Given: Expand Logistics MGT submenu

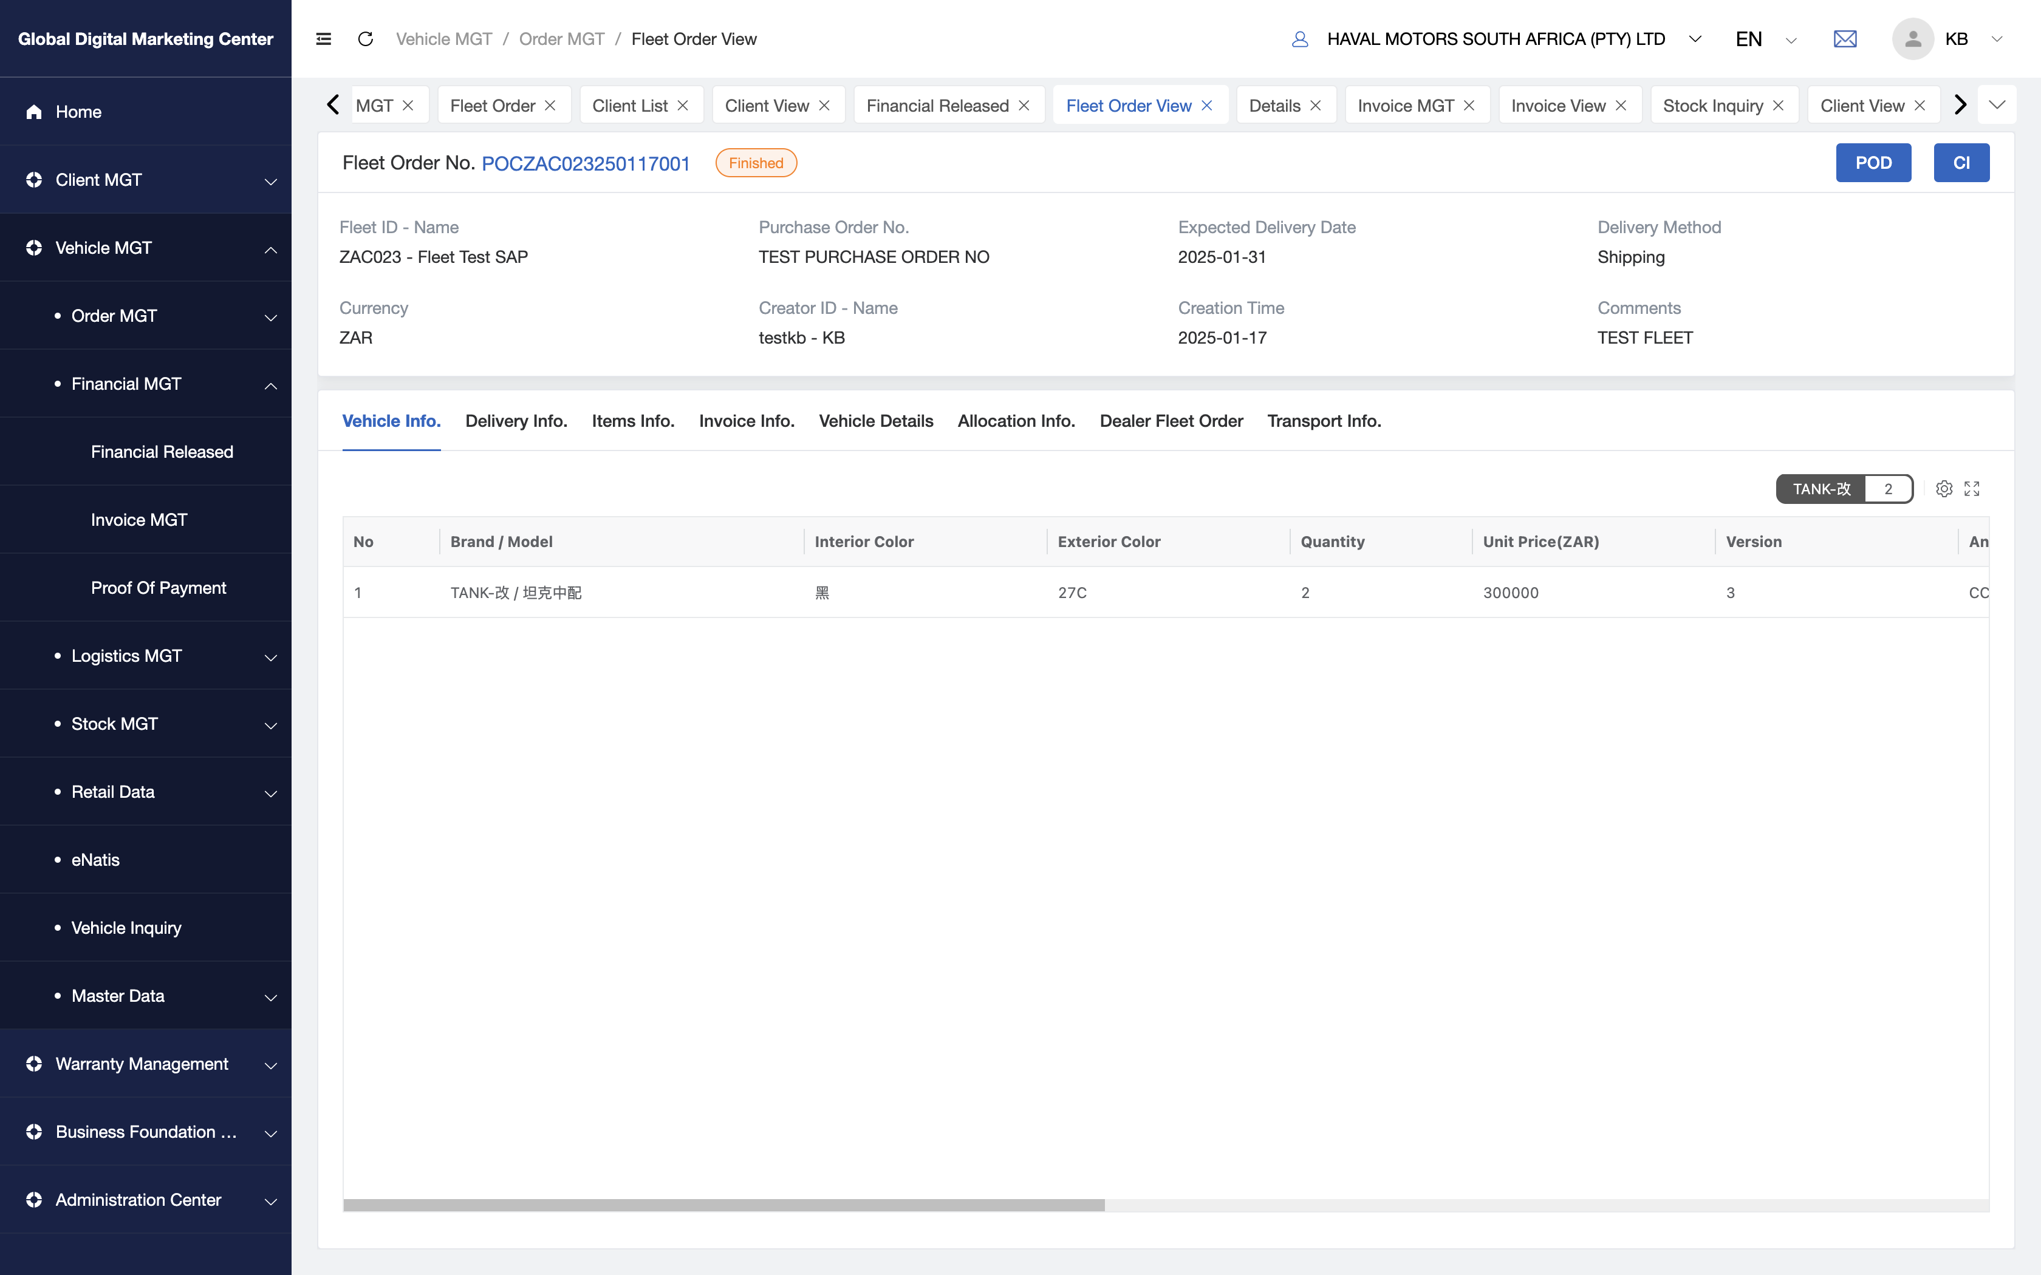Looking at the screenshot, I should [146, 656].
